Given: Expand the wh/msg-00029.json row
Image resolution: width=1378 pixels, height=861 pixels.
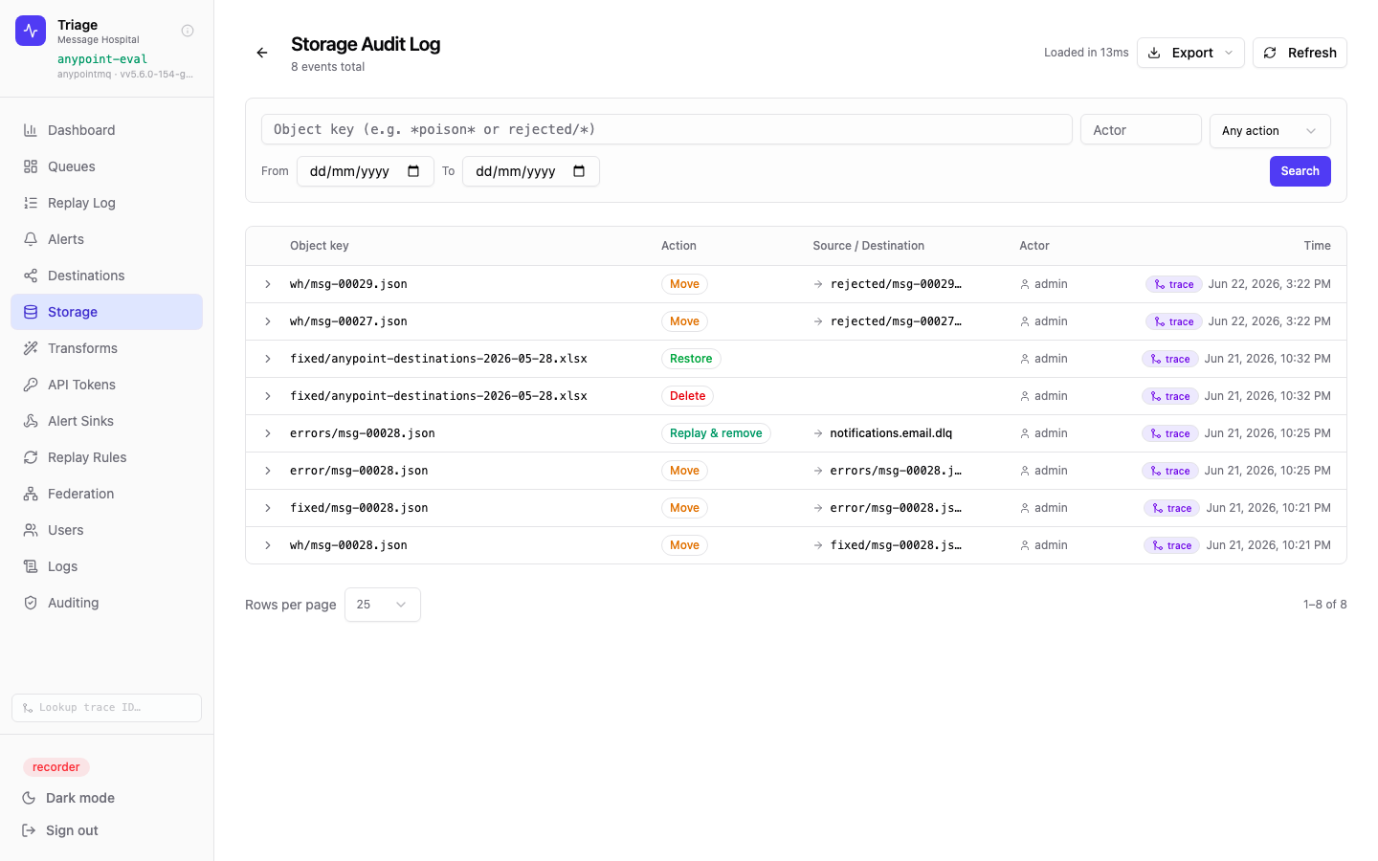Looking at the screenshot, I should click(x=268, y=284).
